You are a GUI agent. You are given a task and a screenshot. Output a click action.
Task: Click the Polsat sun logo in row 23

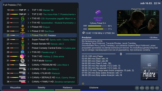(23, 27)
